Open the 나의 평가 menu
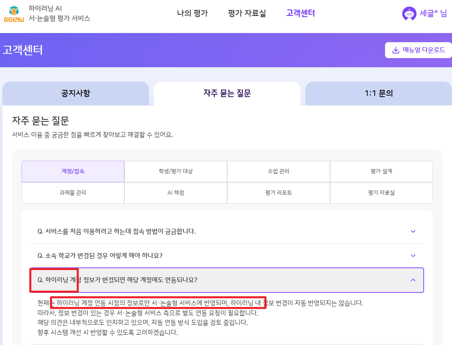This screenshot has height=345, width=452. coord(192,13)
